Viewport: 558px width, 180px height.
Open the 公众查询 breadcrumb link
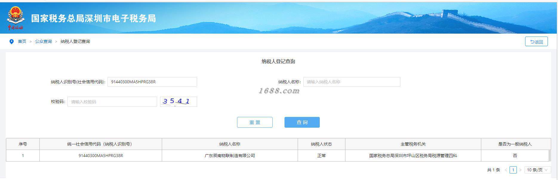pos(43,41)
